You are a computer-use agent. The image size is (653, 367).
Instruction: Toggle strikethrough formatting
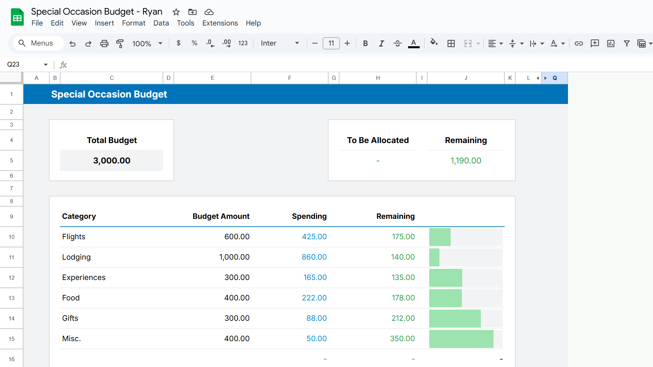click(x=397, y=43)
